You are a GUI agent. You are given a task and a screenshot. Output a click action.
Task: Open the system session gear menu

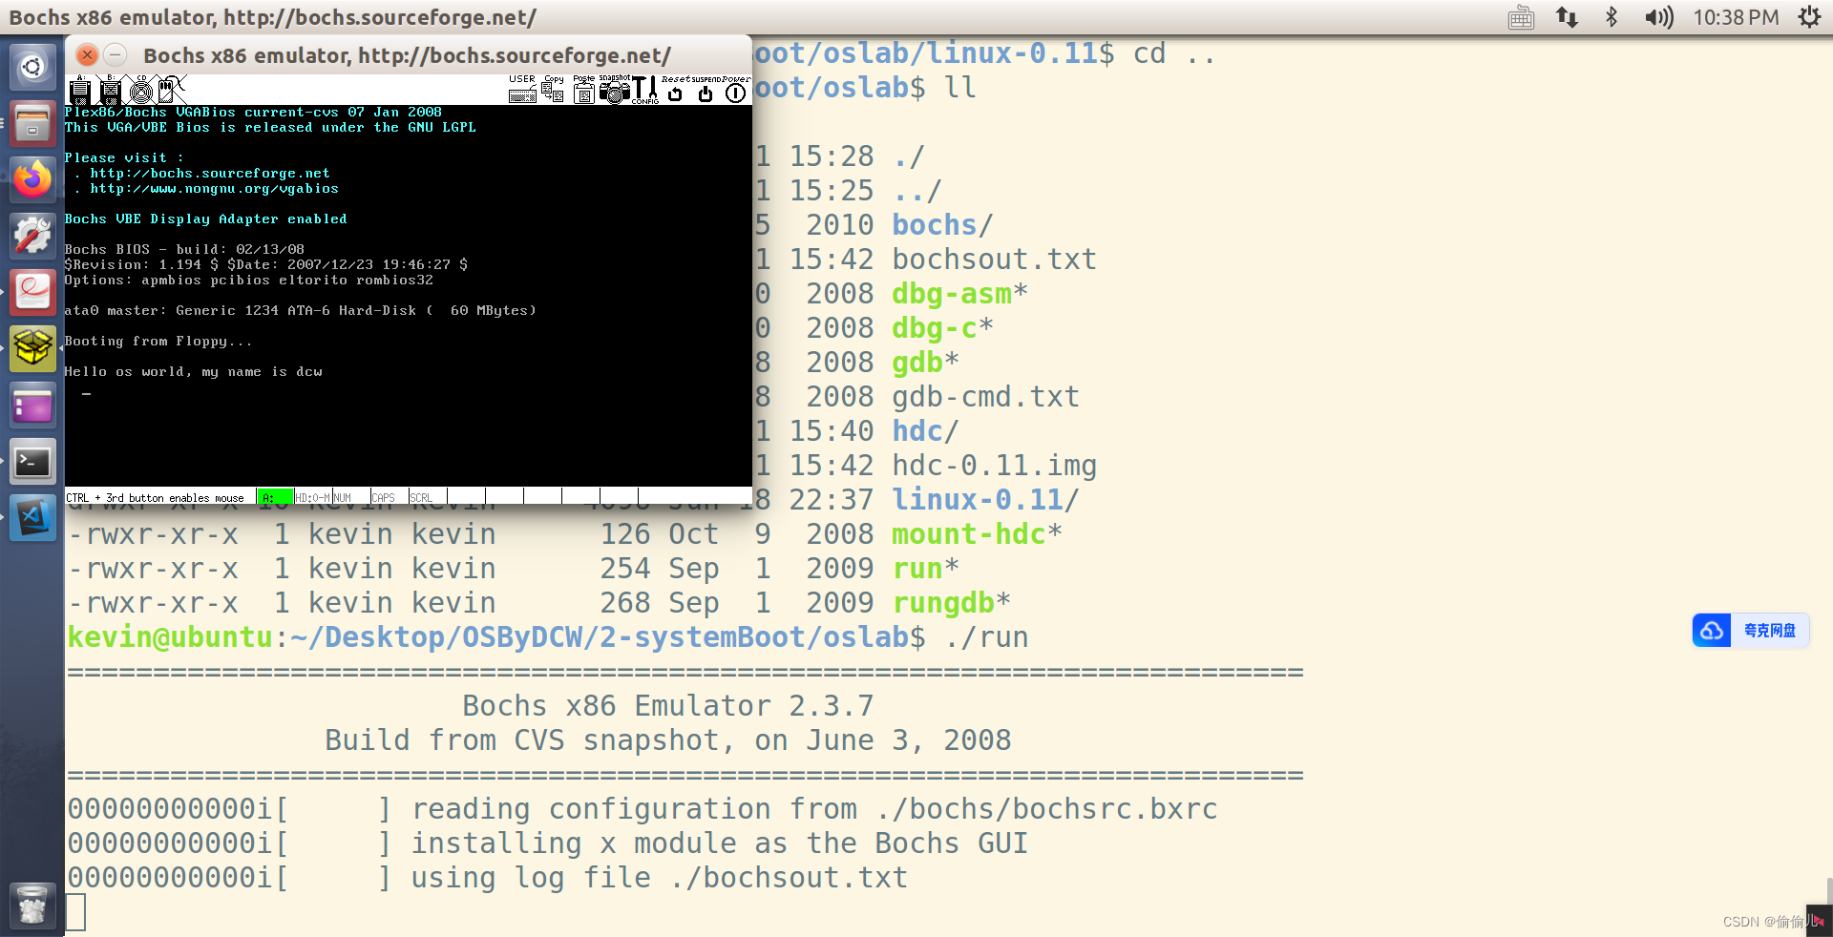1809,17
